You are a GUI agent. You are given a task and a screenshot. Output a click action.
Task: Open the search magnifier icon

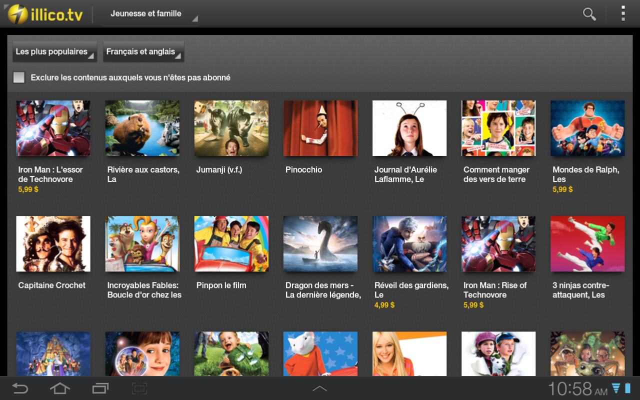pyautogui.click(x=589, y=14)
